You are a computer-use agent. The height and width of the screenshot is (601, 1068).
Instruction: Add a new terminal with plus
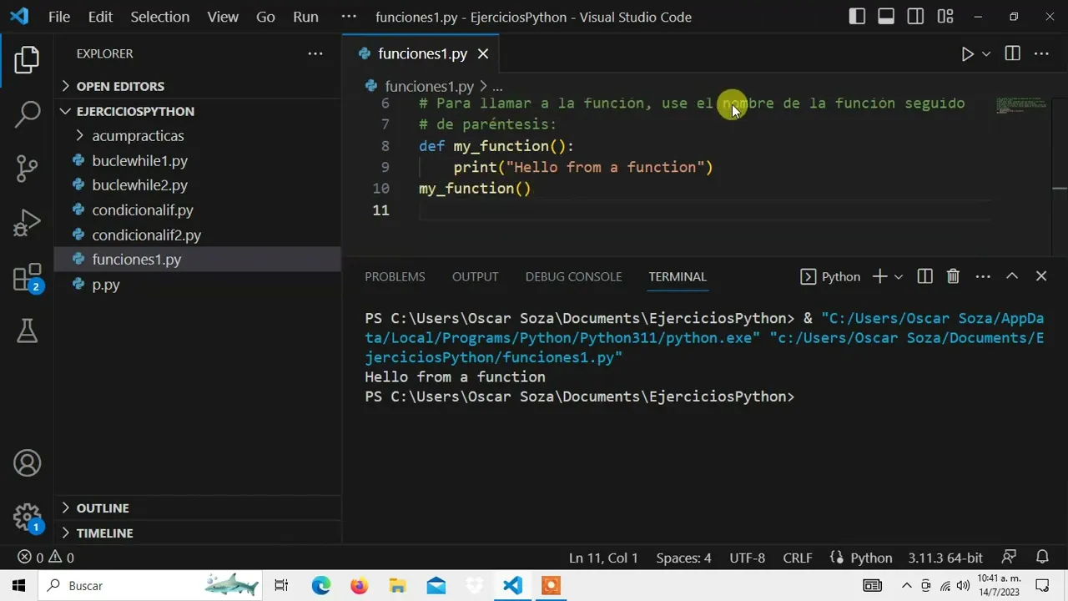pyautogui.click(x=879, y=276)
